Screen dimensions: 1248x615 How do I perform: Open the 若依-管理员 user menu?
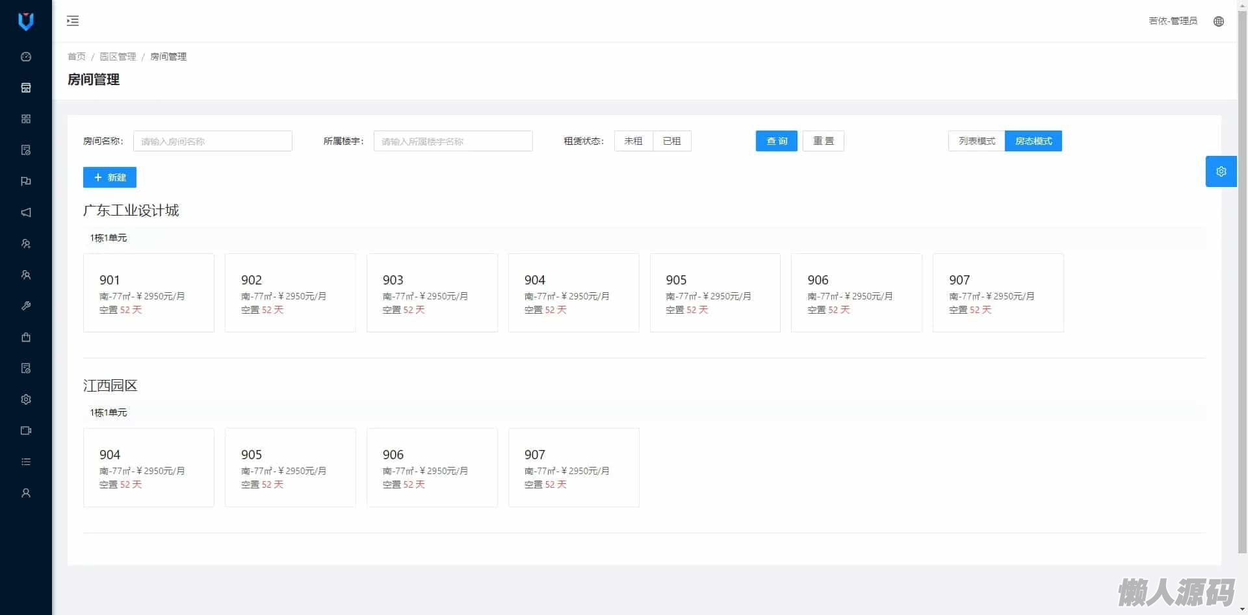[x=1173, y=21]
